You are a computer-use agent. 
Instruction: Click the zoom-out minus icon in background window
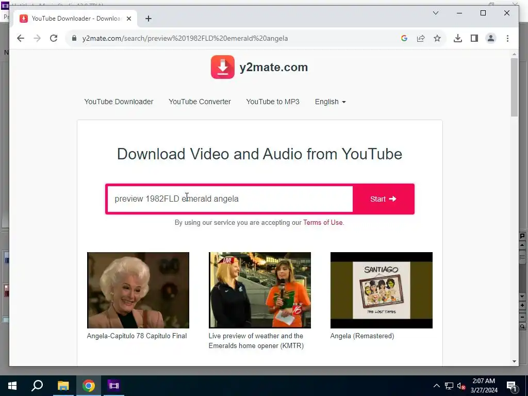click(522, 317)
